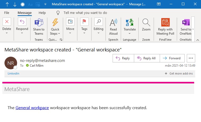Select the Message ribbon tab
This screenshot has height=122, width=201.
point(25,13)
